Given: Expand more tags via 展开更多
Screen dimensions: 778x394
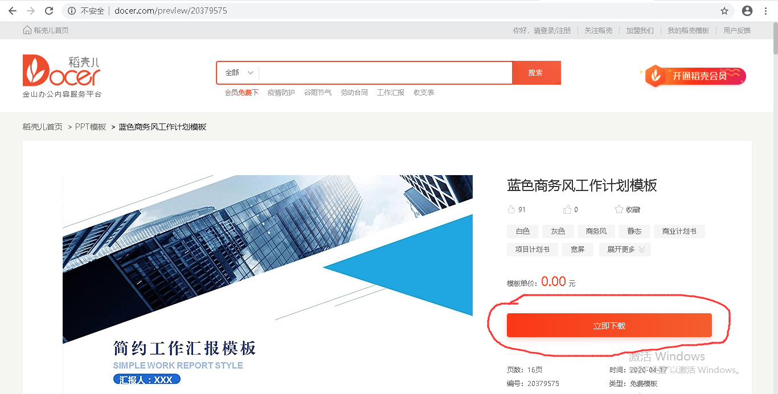Looking at the screenshot, I should pos(624,249).
